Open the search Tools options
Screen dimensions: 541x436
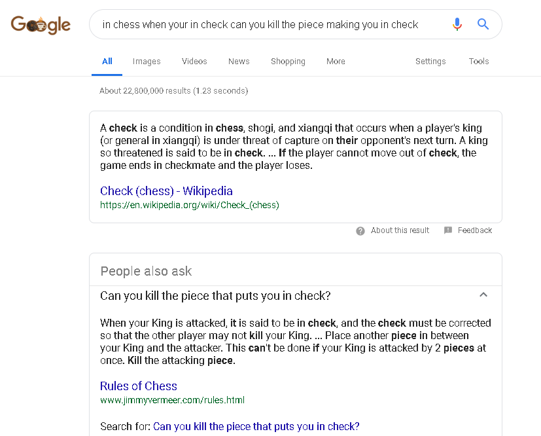click(x=479, y=62)
